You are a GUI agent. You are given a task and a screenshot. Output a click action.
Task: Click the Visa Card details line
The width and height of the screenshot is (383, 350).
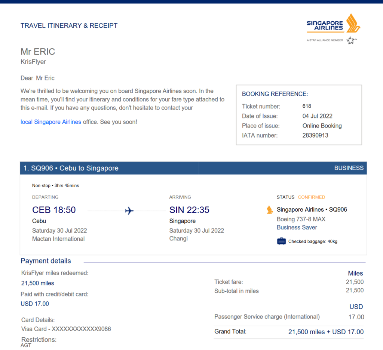click(66, 329)
